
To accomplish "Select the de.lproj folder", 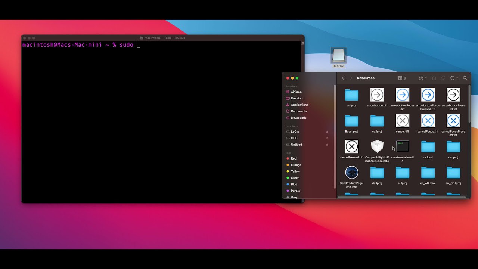I will tap(377, 173).
